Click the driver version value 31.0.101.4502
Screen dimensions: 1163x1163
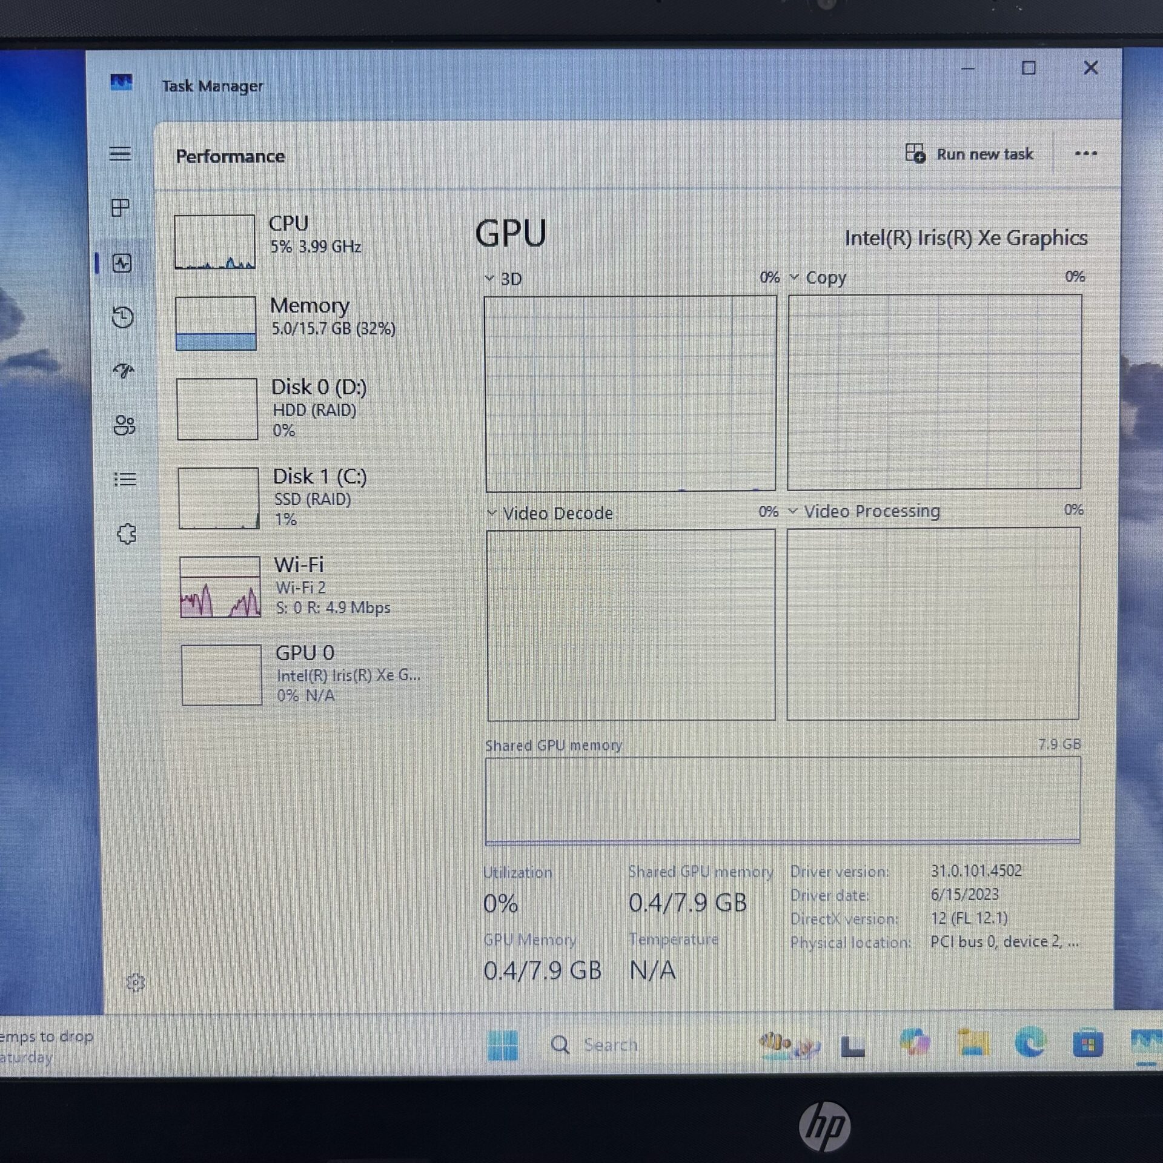[976, 870]
